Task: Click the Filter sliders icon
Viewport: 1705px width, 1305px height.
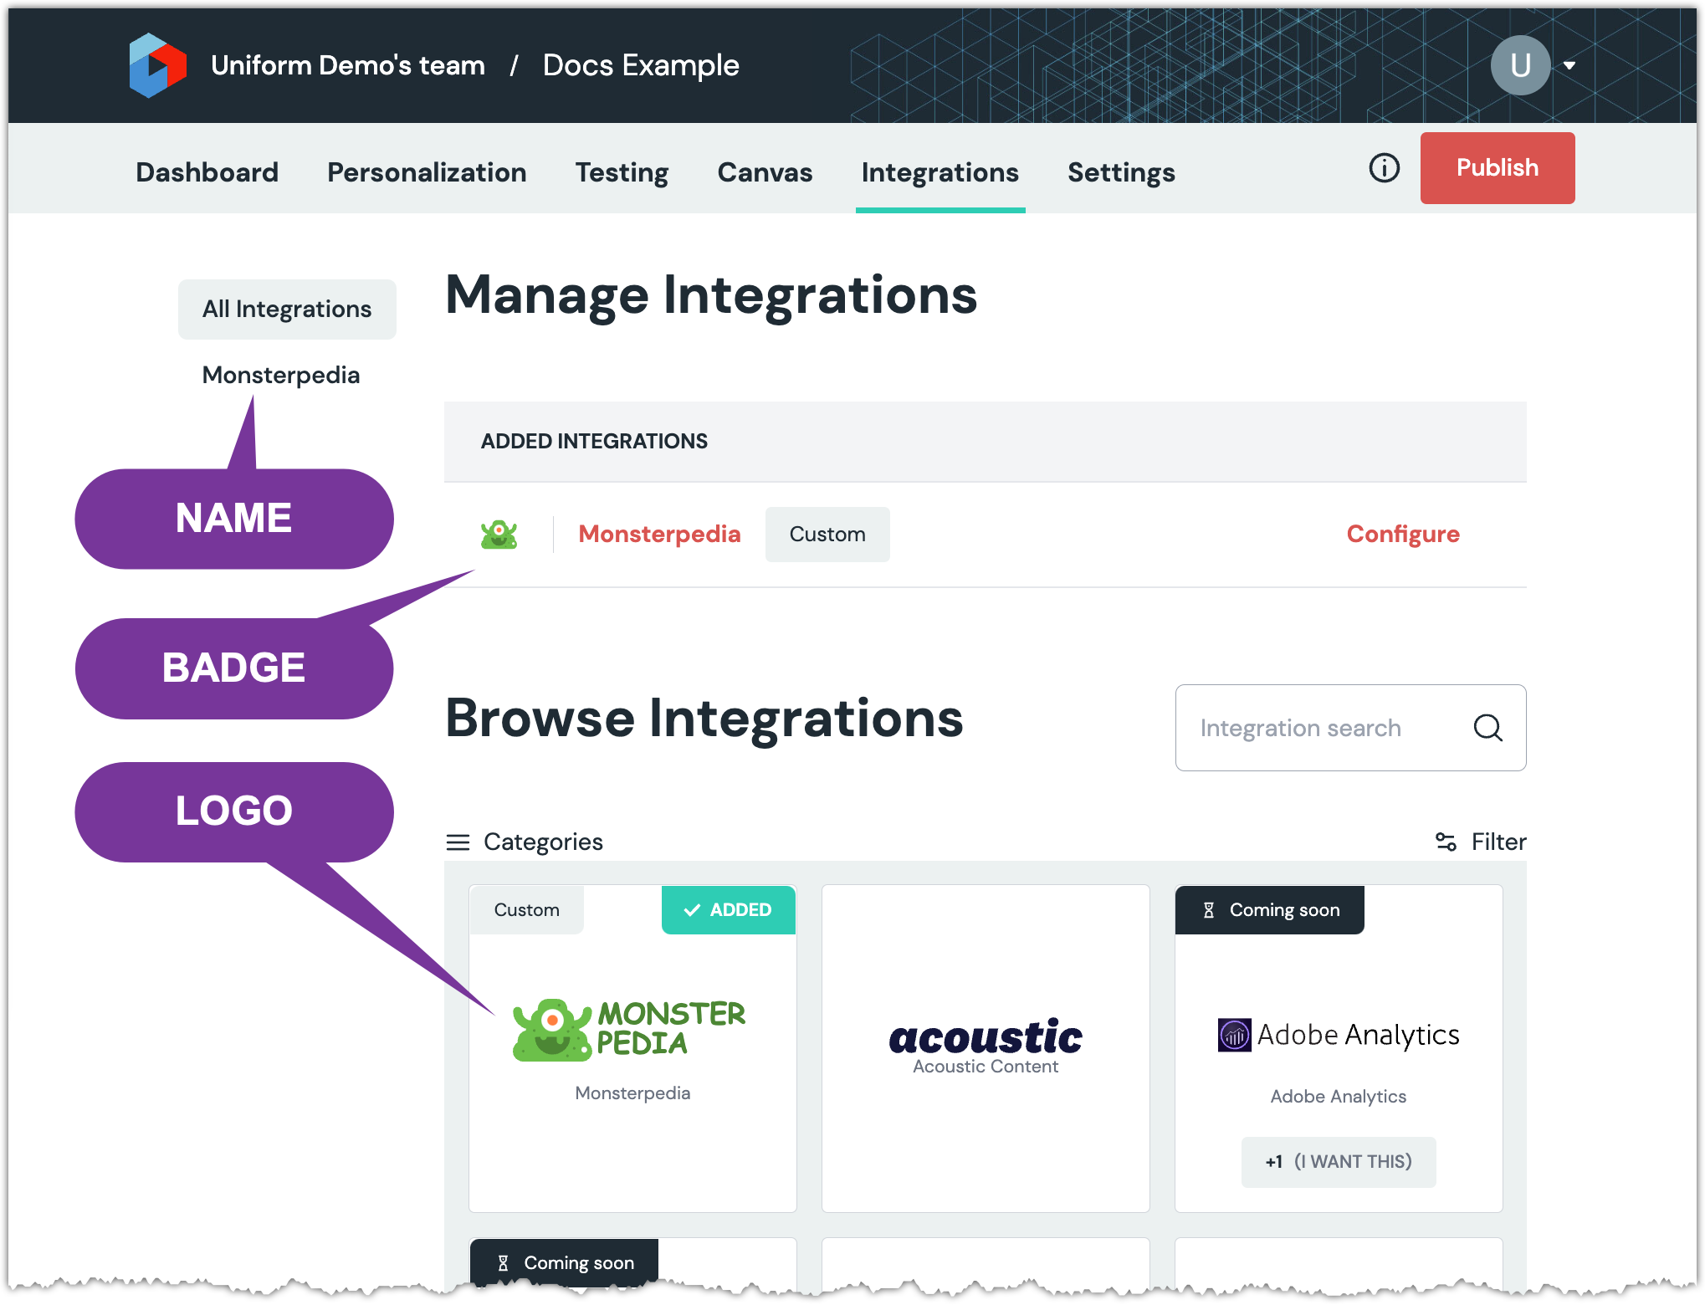Action: [x=1445, y=842]
